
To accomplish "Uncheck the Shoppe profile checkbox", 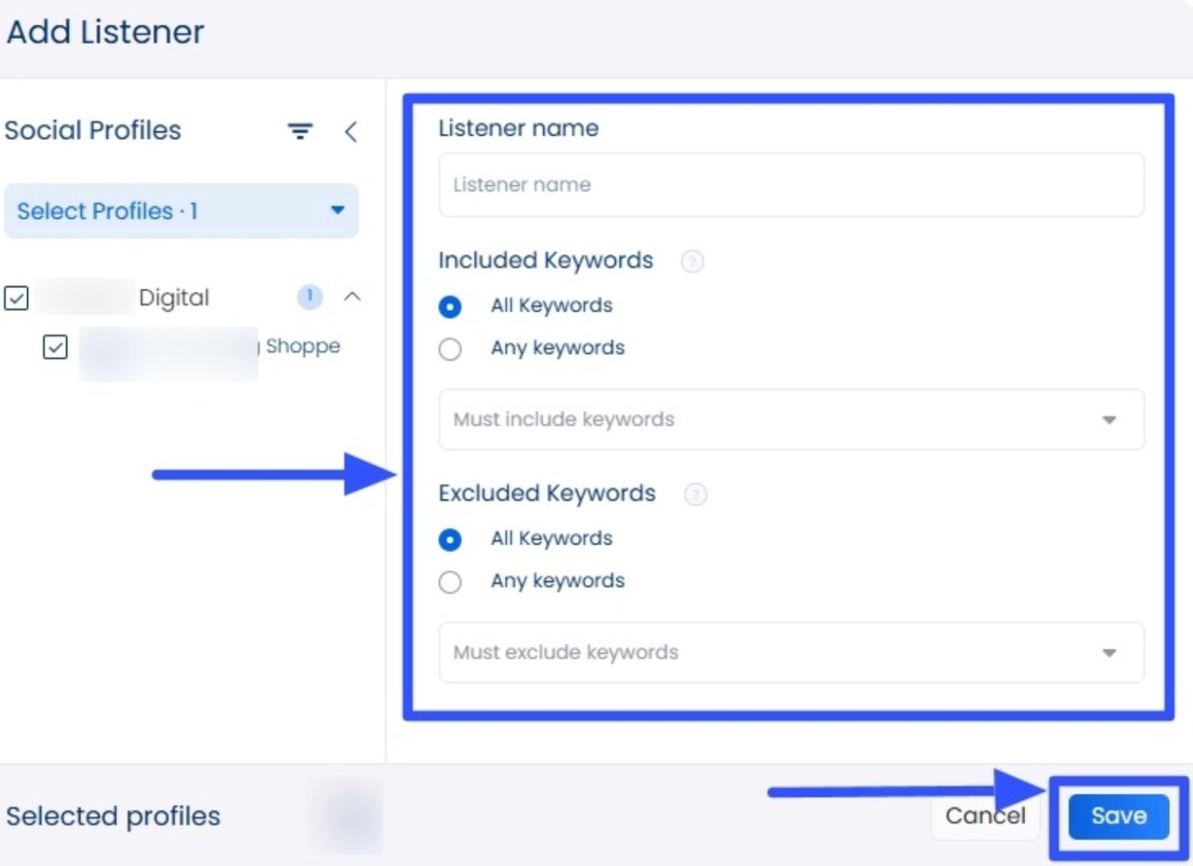I will [x=56, y=345].
